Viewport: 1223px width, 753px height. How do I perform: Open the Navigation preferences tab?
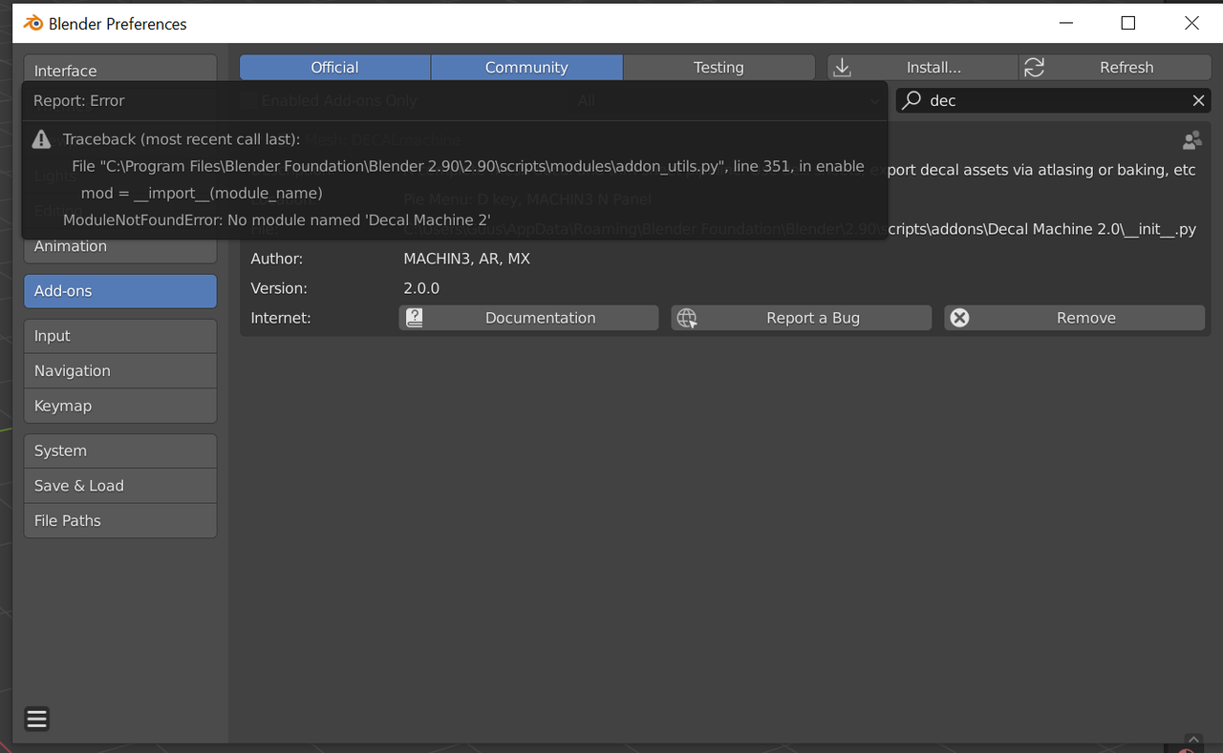tap(120, 371)
